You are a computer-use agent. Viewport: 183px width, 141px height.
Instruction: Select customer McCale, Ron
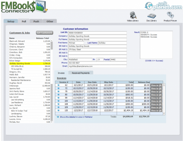coord(30,122)
